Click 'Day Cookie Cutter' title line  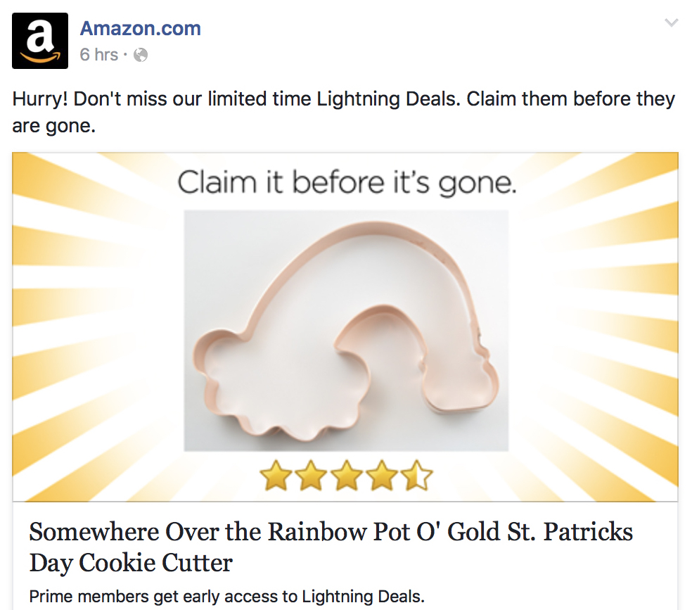coord(131,563)
